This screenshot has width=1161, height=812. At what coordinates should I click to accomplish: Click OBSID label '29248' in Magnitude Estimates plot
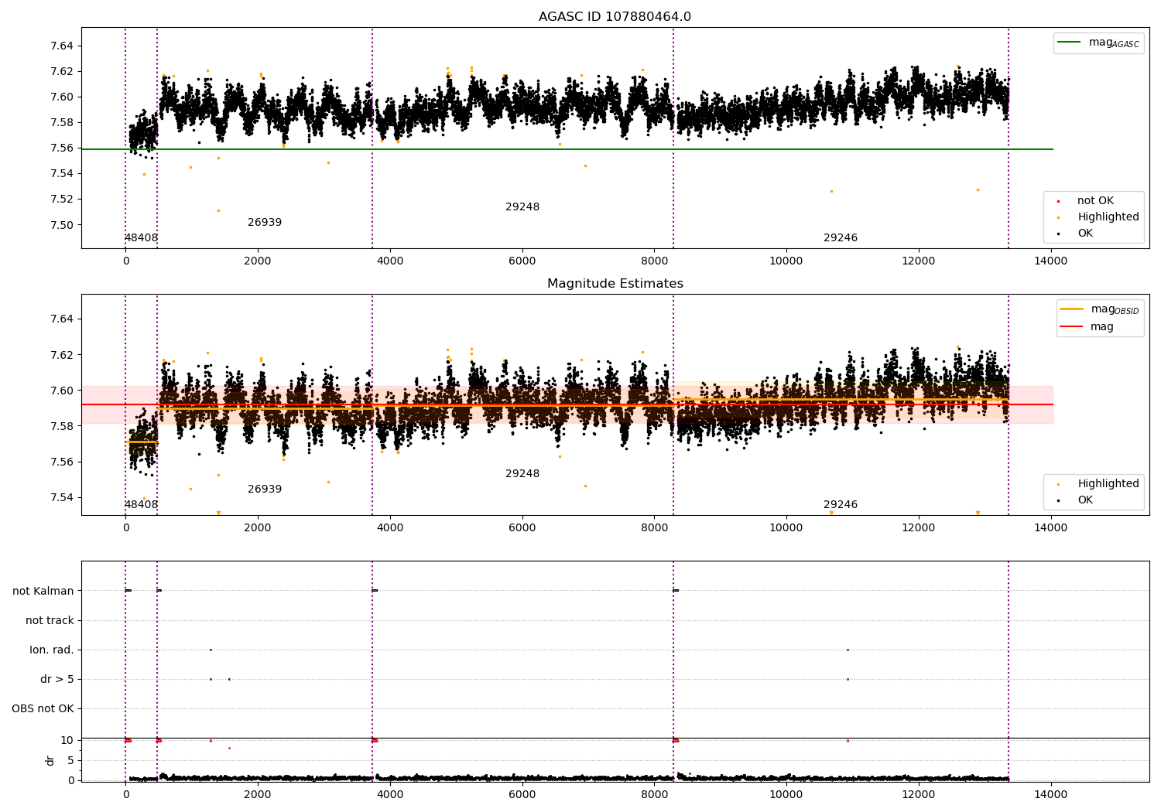pyautogui.click(x=522, y=474)
